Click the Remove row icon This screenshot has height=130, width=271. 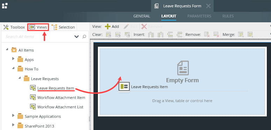click(x=216, y=35)
